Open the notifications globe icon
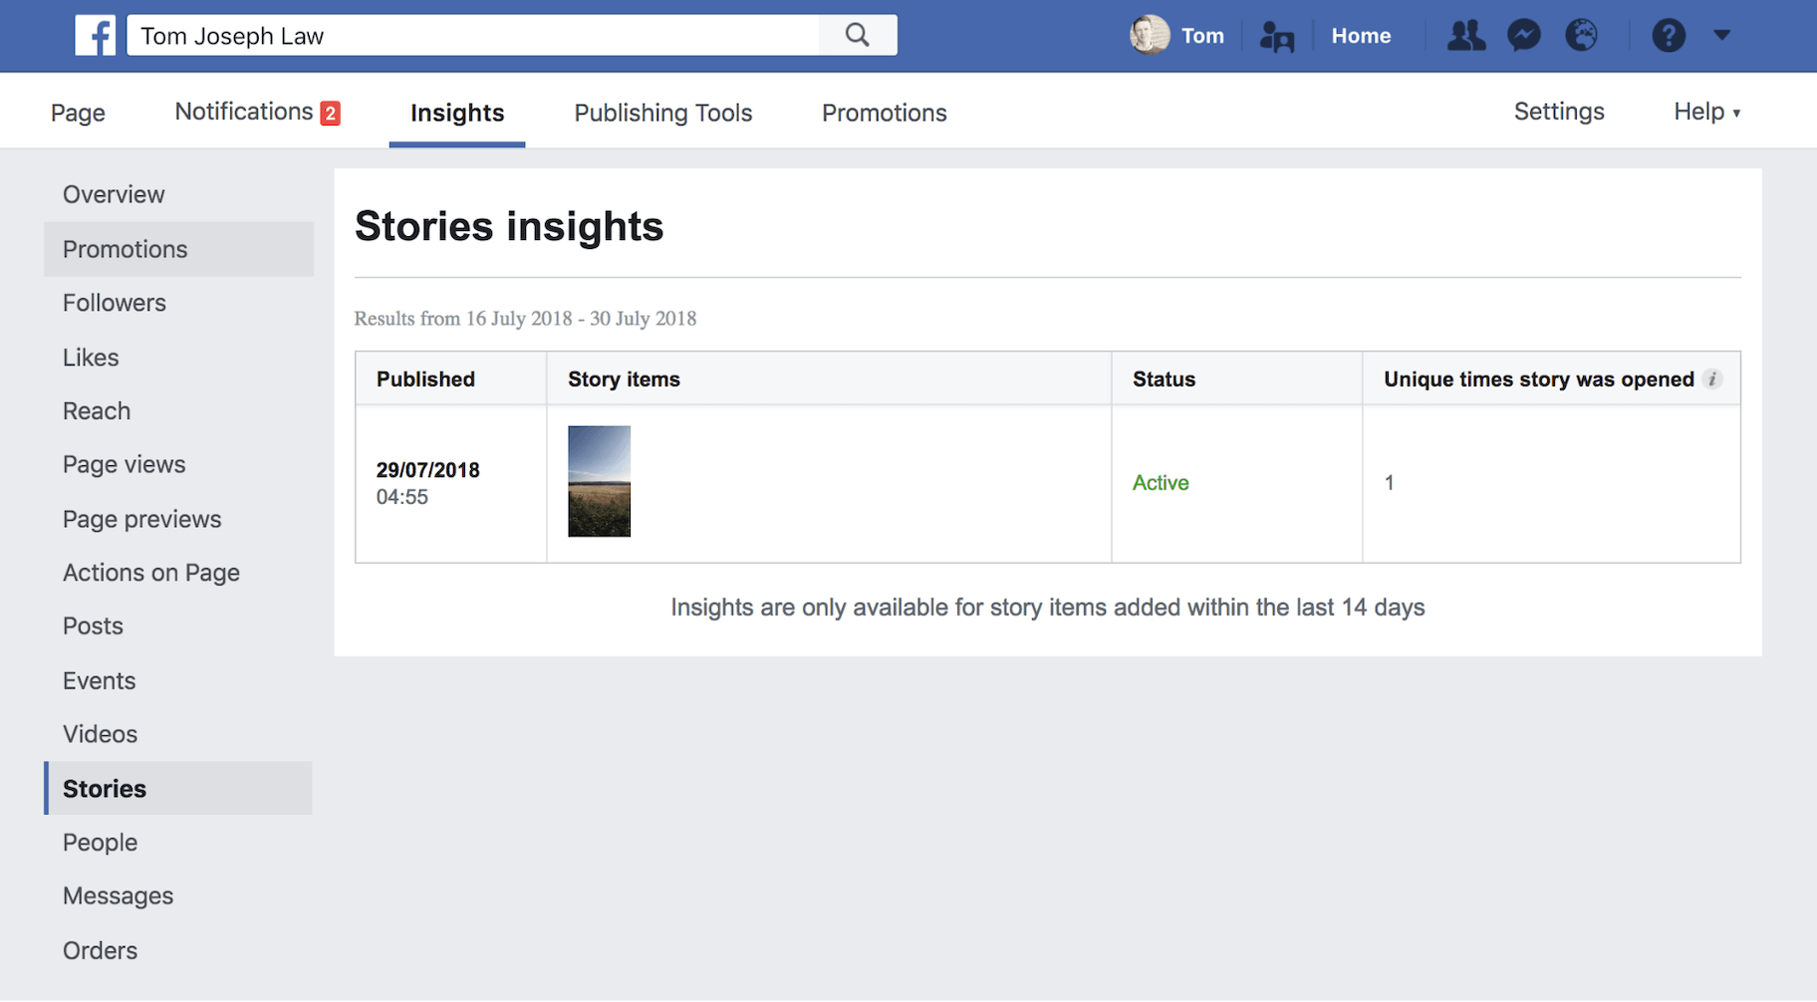Viewport: 1817px width, 1002px height. [x=1581, y=35]
